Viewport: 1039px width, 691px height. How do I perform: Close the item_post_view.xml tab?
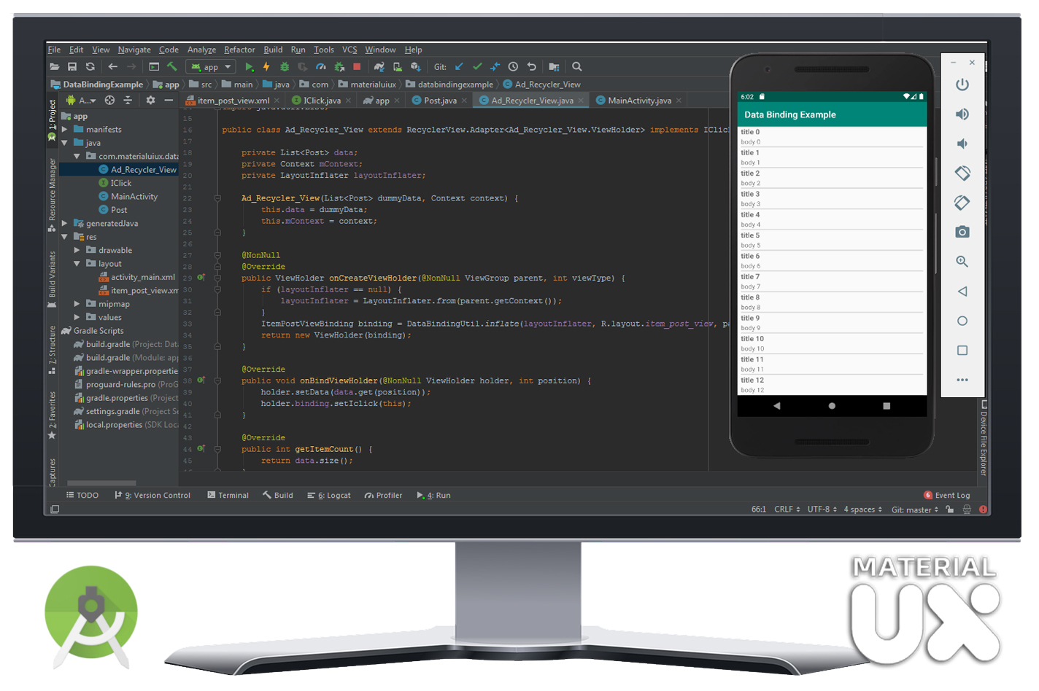coord(277,101)
